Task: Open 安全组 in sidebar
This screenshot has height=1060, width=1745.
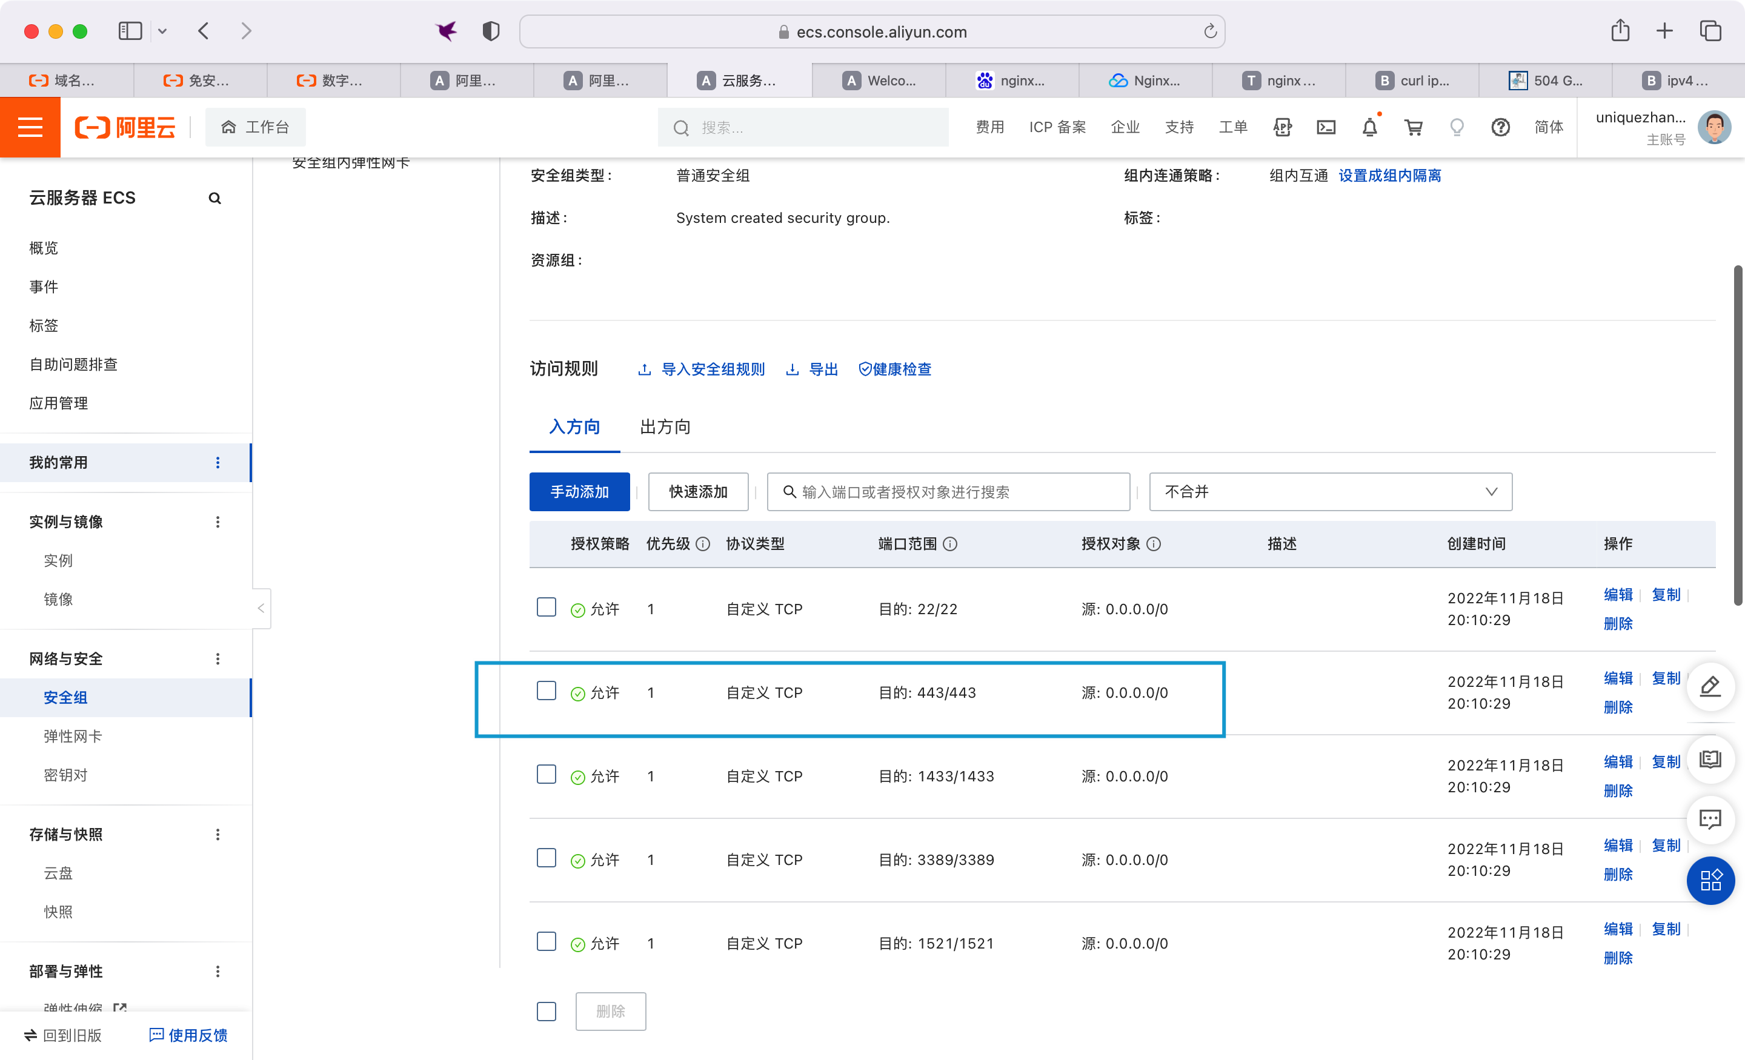Action: pos(125,697)
